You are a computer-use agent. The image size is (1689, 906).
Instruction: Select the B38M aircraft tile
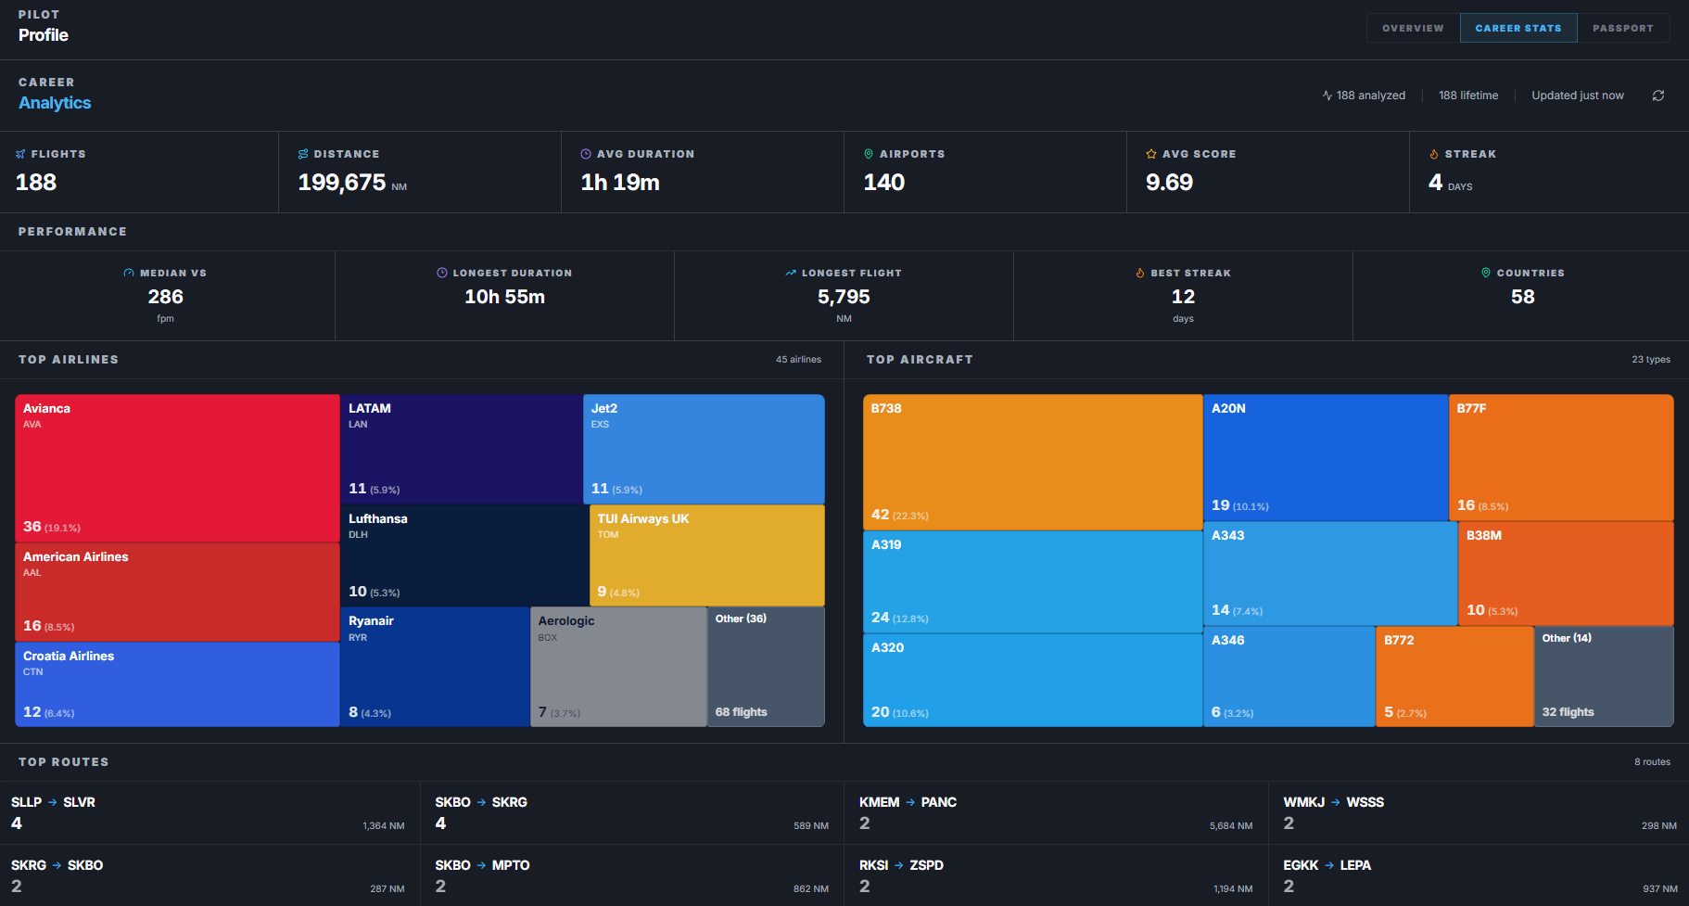[1566, 573]
